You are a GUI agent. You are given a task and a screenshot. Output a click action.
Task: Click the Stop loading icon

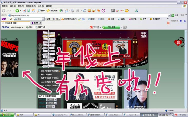click(24, 11)
